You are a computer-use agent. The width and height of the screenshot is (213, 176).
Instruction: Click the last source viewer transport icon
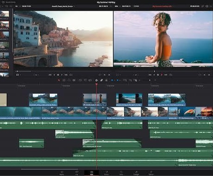(x=109, y=75)
